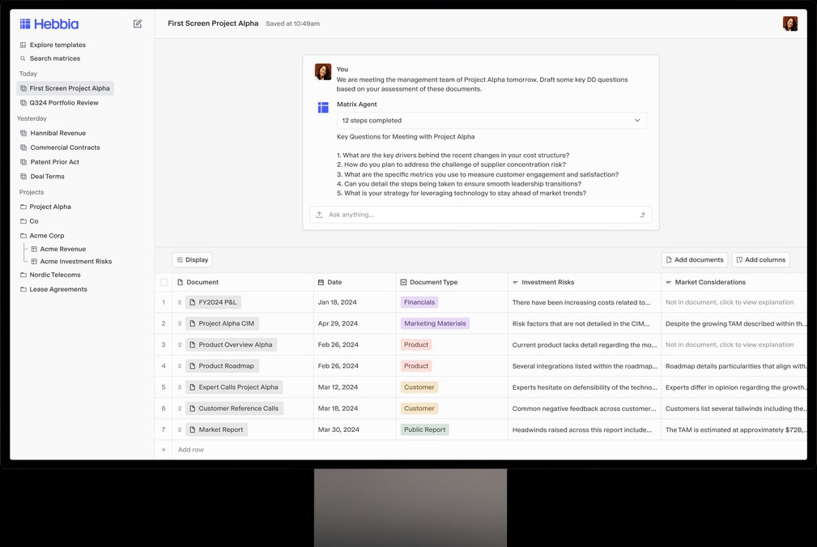Click the drag handle for Product Roadmap row

180,366
